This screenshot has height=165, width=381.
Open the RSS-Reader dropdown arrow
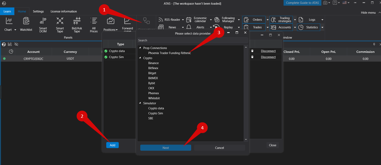tap(183, 20)
